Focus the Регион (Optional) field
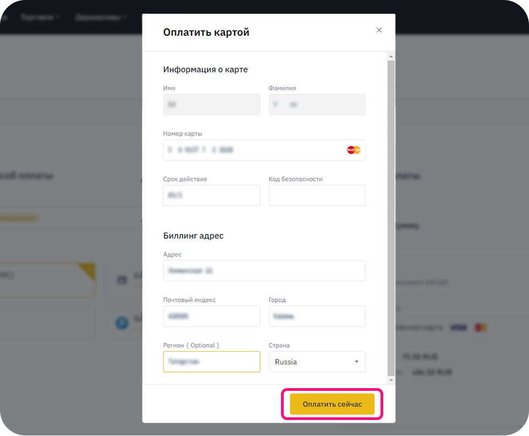This screenshot has height=436, width=529. pos(212,362)
